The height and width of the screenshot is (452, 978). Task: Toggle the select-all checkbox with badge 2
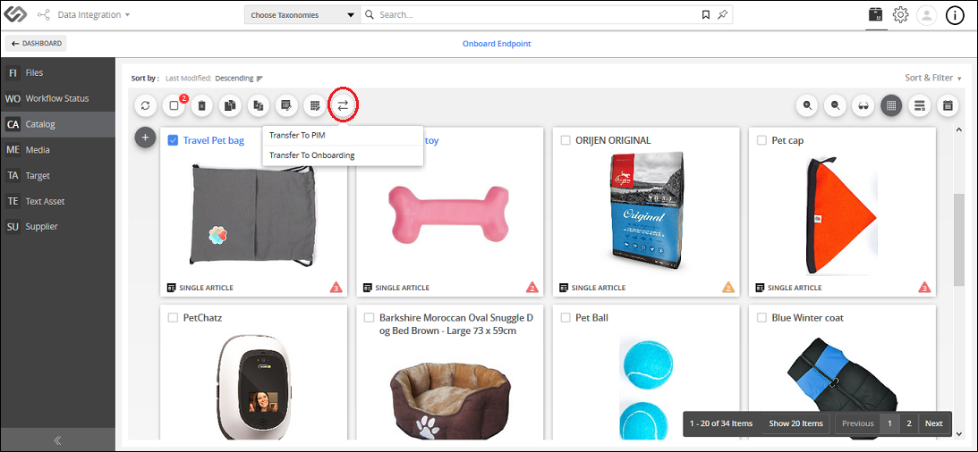(174, 105)
